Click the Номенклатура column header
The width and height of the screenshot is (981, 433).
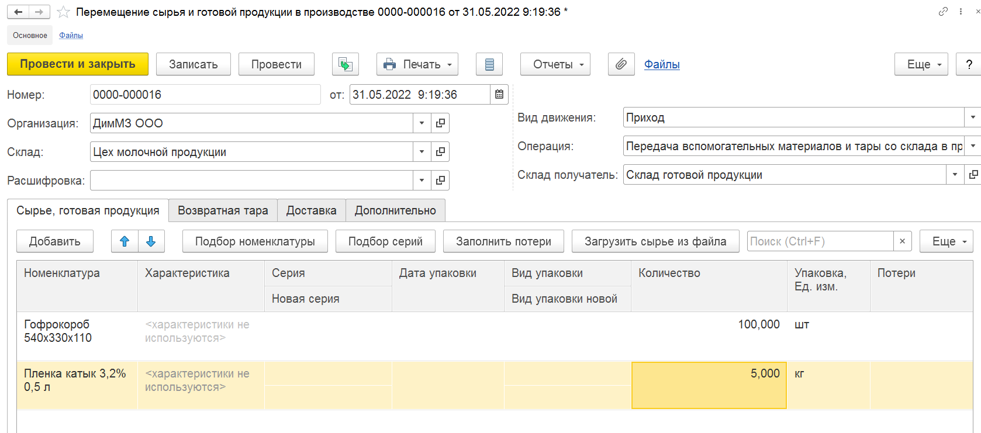point(77,286)
